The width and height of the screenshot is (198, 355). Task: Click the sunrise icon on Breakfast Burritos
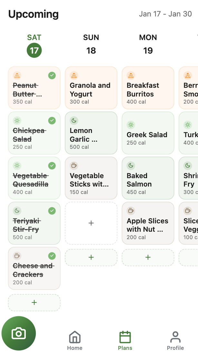(131, 75)
